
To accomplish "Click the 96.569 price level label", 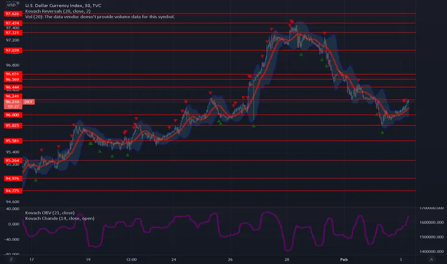I will tap(13, 80).
